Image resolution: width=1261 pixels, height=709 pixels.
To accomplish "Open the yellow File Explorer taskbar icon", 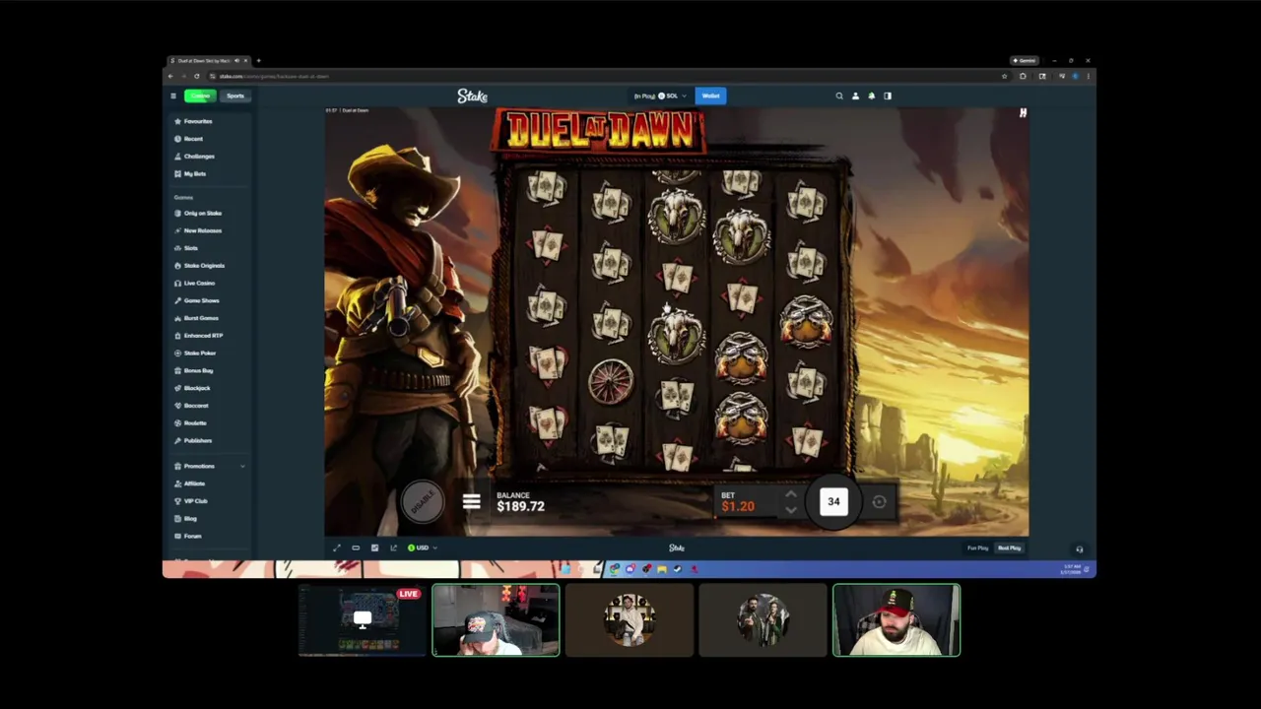I will (662, 569).
